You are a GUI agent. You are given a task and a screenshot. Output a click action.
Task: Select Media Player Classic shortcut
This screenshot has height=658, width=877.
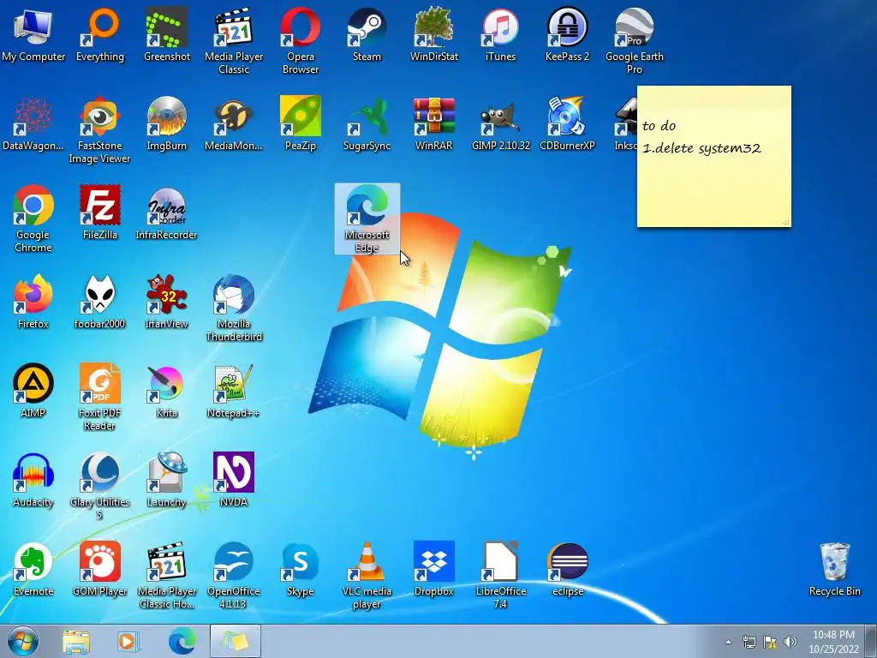[x=234, y=40]
